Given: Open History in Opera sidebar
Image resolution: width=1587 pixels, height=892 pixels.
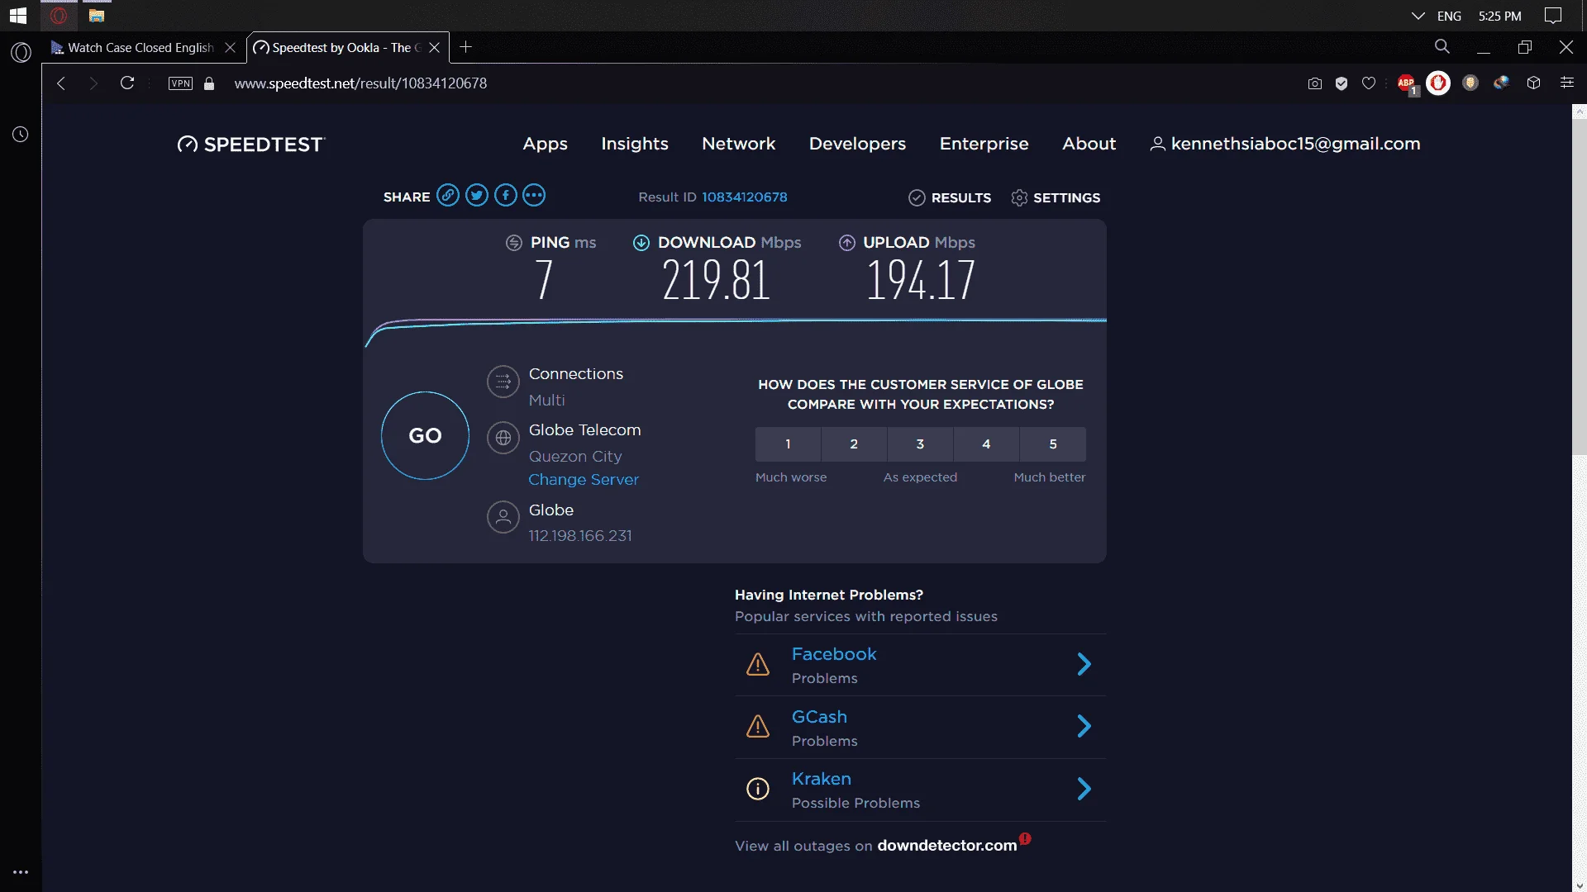Looking at the screenshot, I should point(21,134).
